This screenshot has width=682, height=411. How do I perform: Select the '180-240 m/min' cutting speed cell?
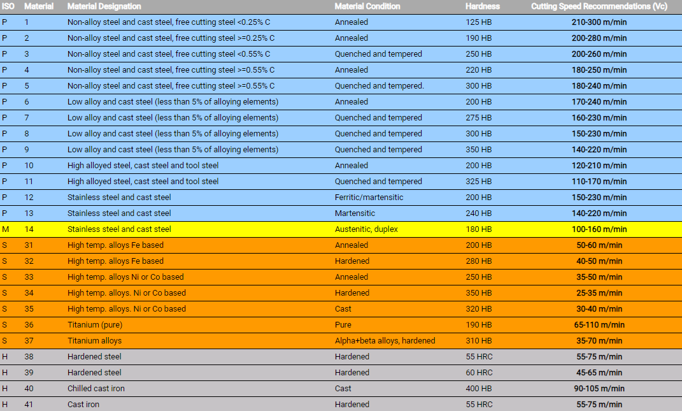(599, 86)
